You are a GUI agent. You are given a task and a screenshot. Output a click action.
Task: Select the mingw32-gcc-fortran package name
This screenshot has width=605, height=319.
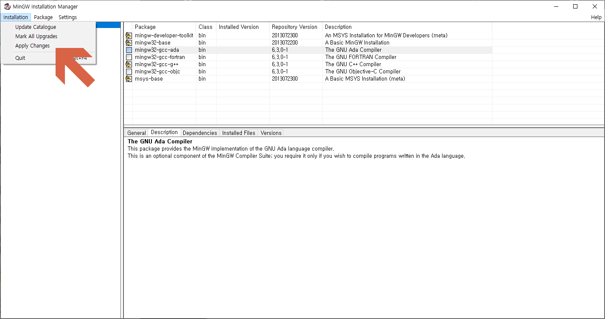pyautogui.click(x=160, y=57)
